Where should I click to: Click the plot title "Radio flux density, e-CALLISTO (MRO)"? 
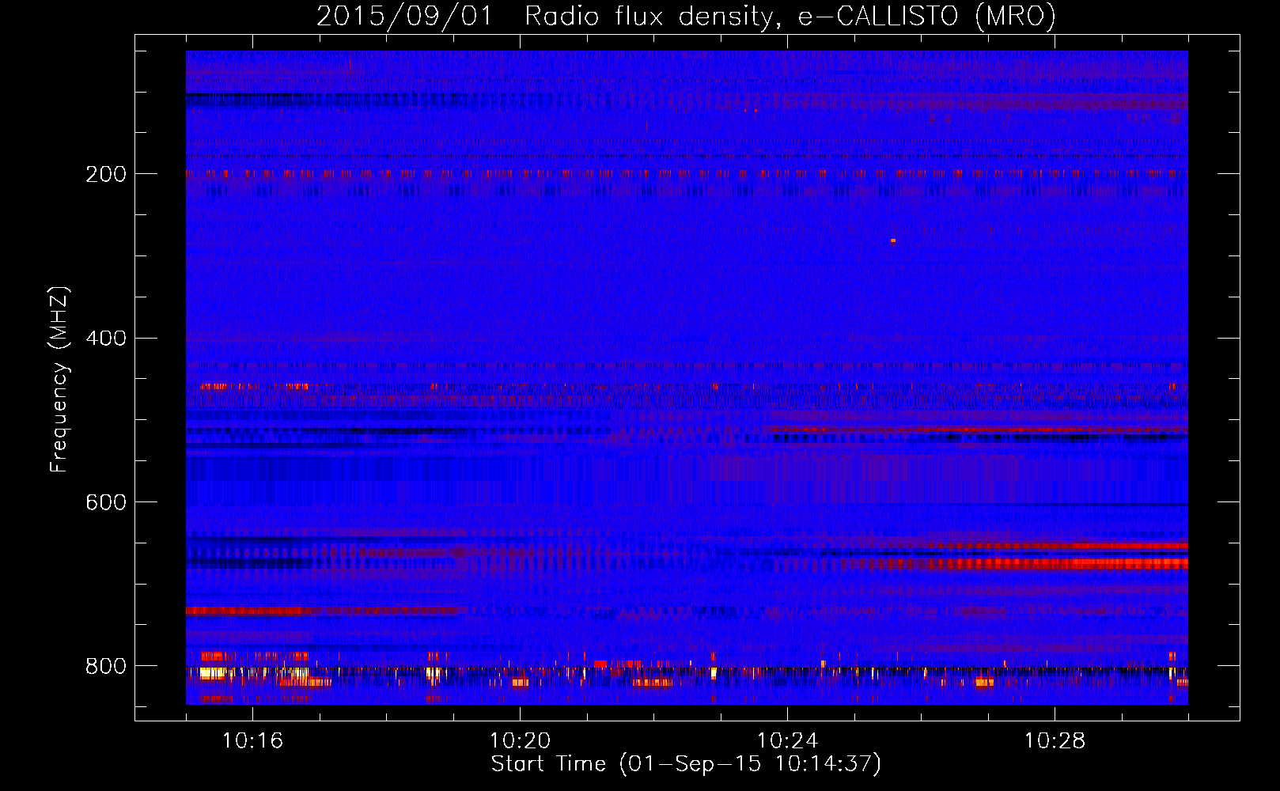tap(790, 17)
